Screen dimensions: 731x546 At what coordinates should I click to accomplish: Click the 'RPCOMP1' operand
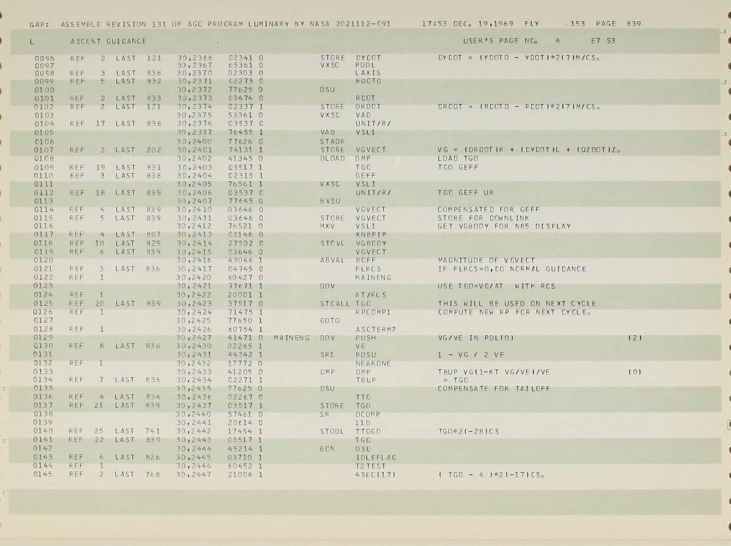pos(373,312)
